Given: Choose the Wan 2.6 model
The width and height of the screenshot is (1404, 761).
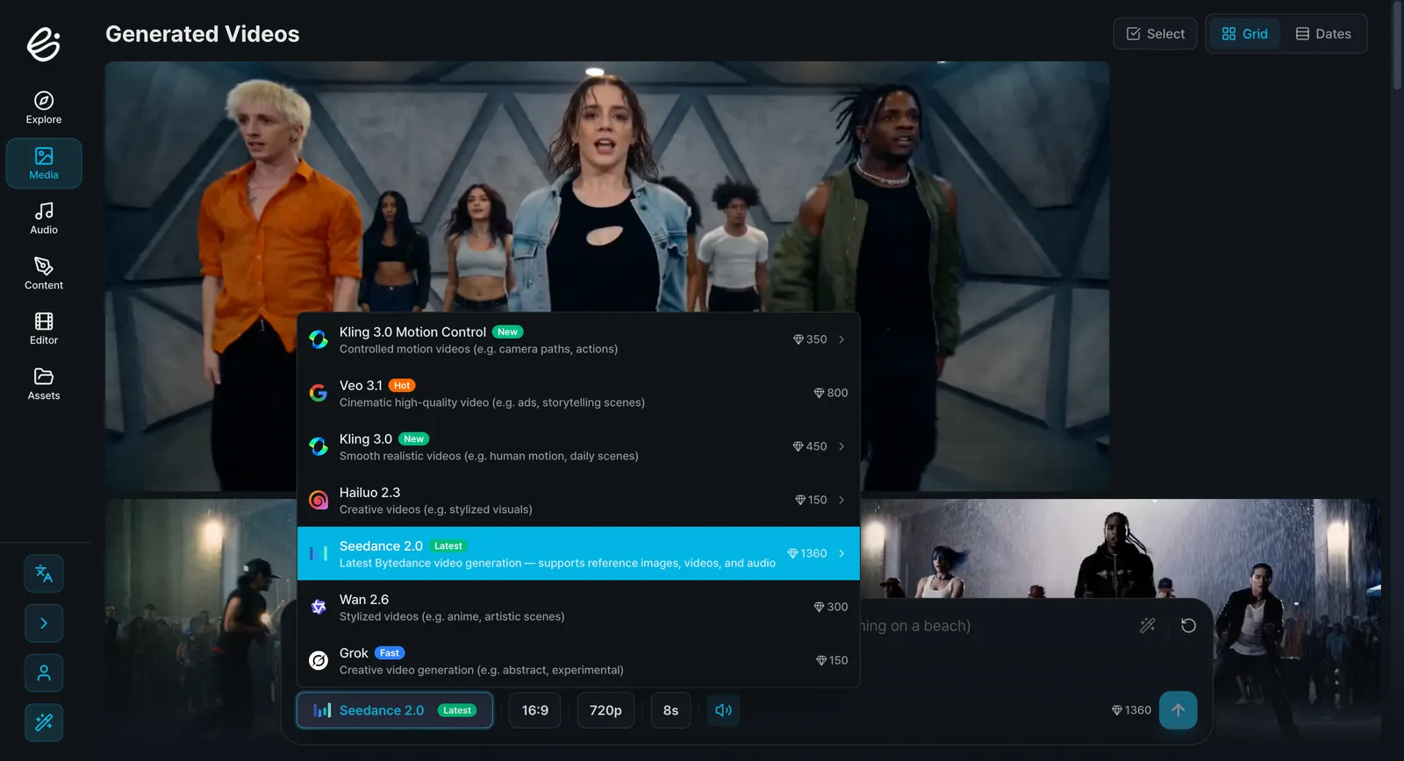Looking at the screenshot, I should click(578, 608).
